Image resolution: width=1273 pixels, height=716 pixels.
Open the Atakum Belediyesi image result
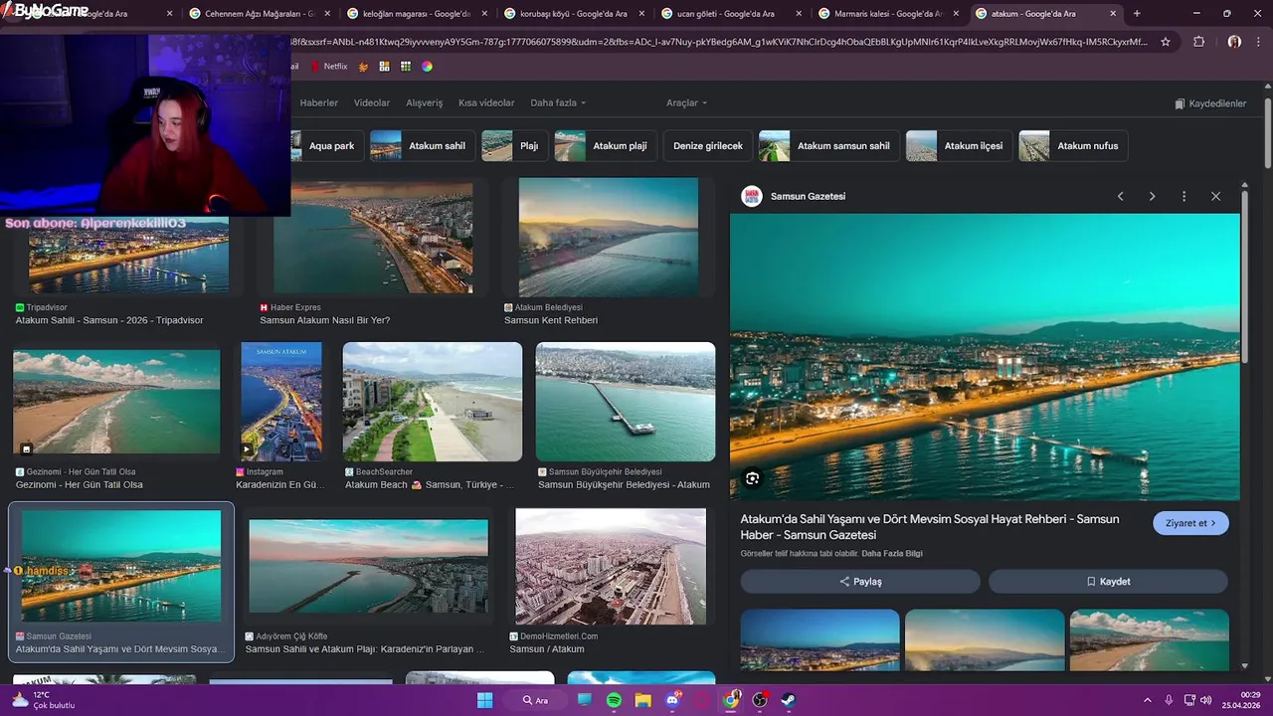pos(608,238)
